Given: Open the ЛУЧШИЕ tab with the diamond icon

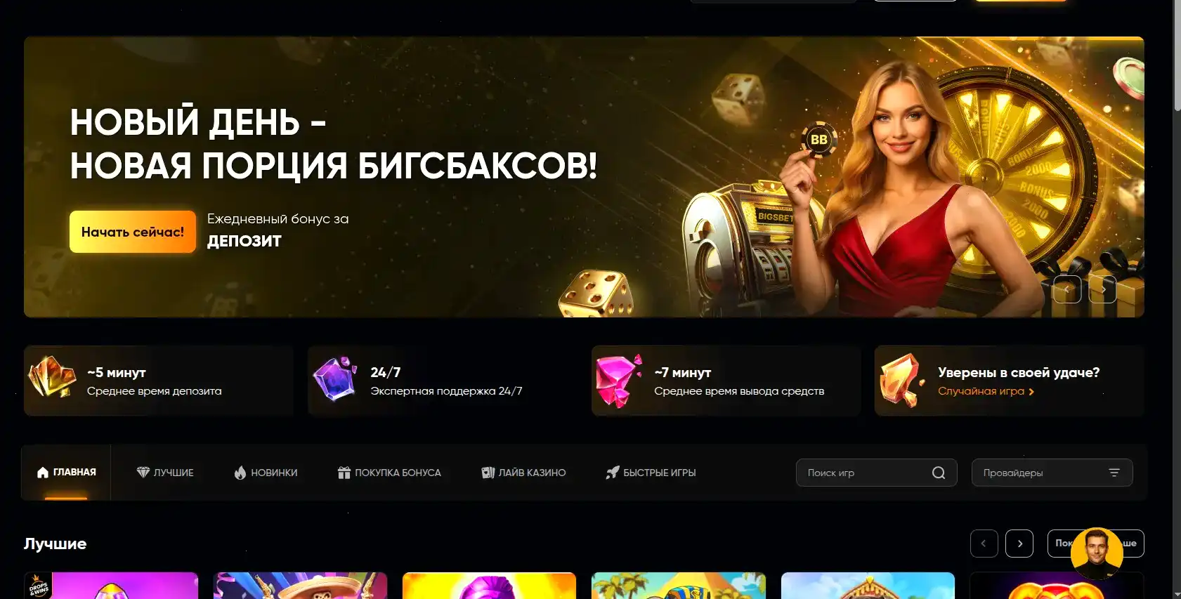Looking at the screenshot, I should (165, 473).
